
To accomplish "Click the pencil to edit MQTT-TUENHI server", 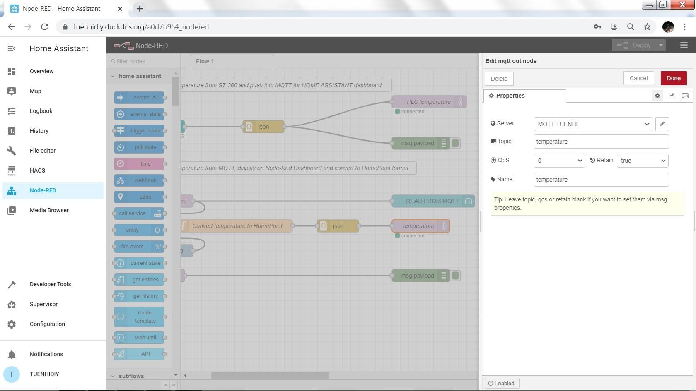I will pos(662,124).
